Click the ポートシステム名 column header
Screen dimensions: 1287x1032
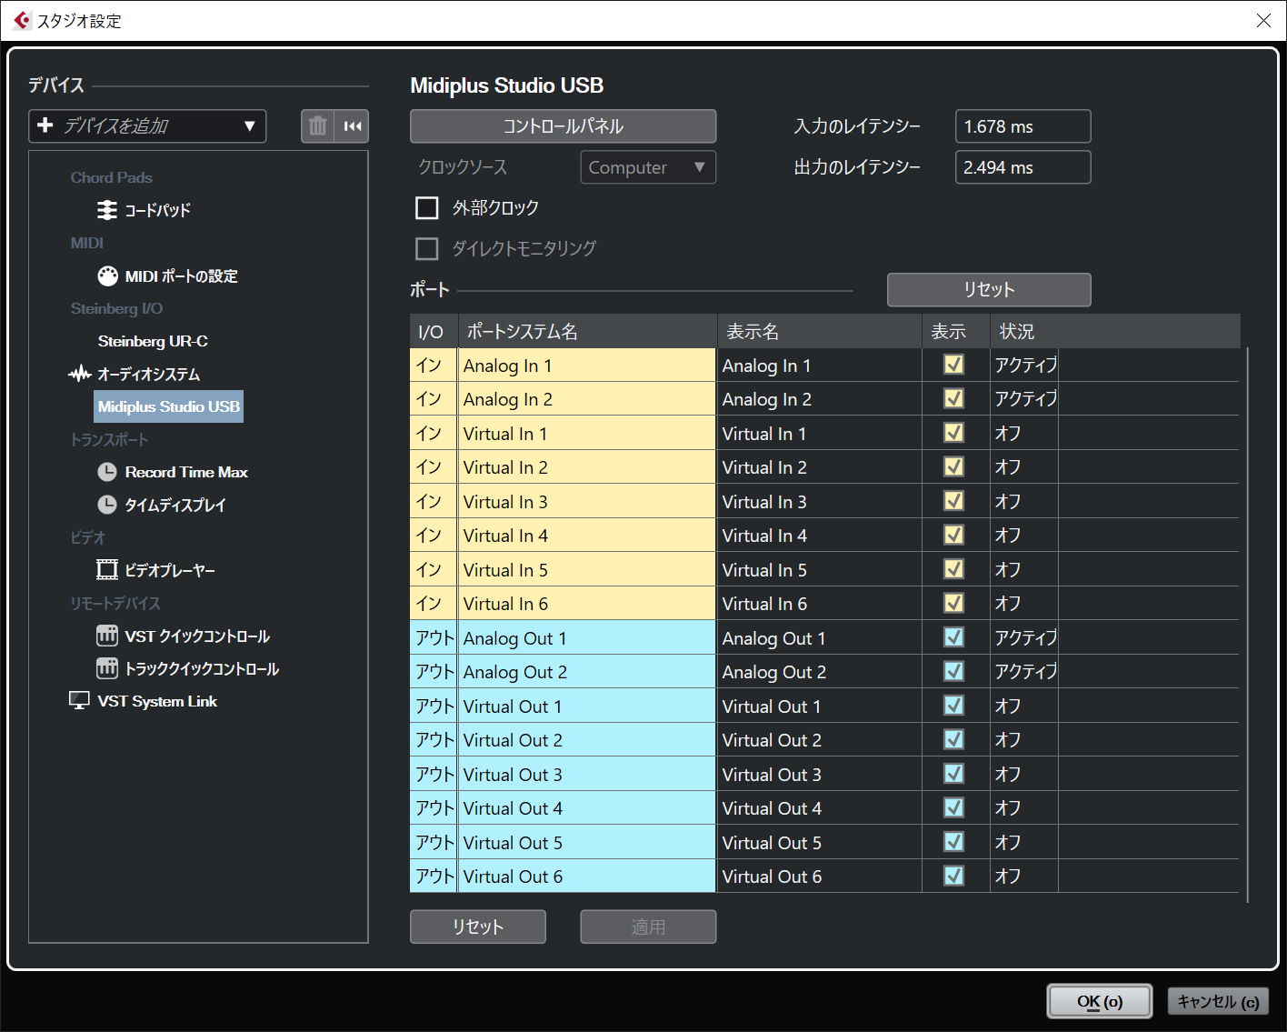[x=587, y=331]
